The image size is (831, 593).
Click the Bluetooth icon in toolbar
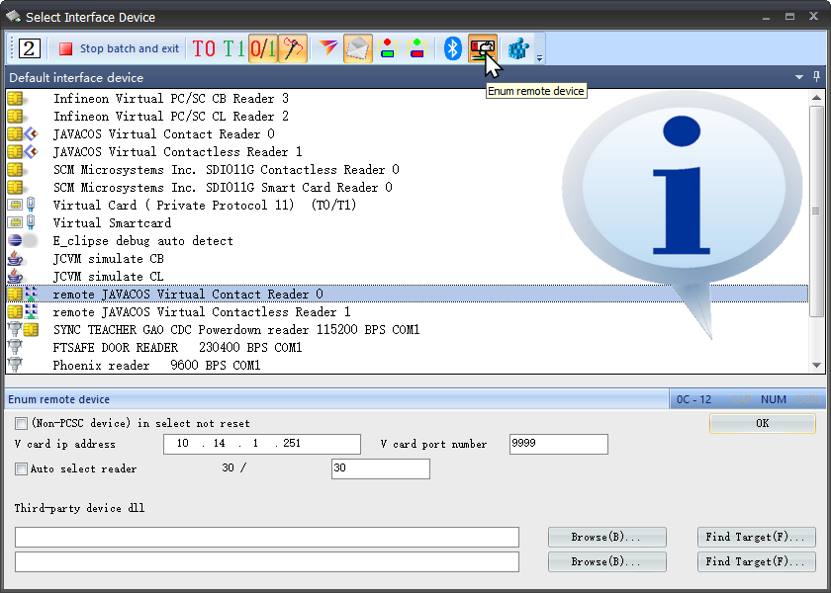point(453,48)
